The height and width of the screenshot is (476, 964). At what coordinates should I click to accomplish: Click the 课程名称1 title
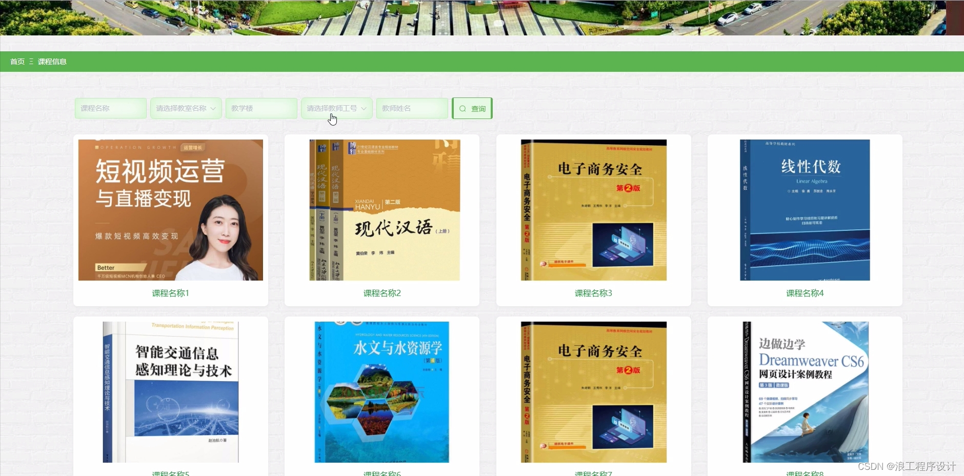(x=171, y=293)
